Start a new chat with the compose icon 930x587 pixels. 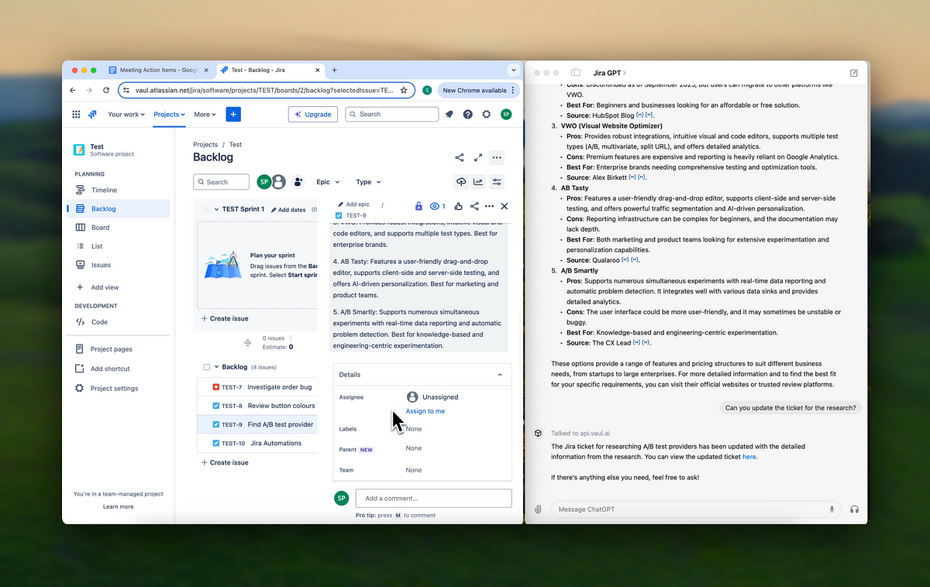[x=853, y=73]
